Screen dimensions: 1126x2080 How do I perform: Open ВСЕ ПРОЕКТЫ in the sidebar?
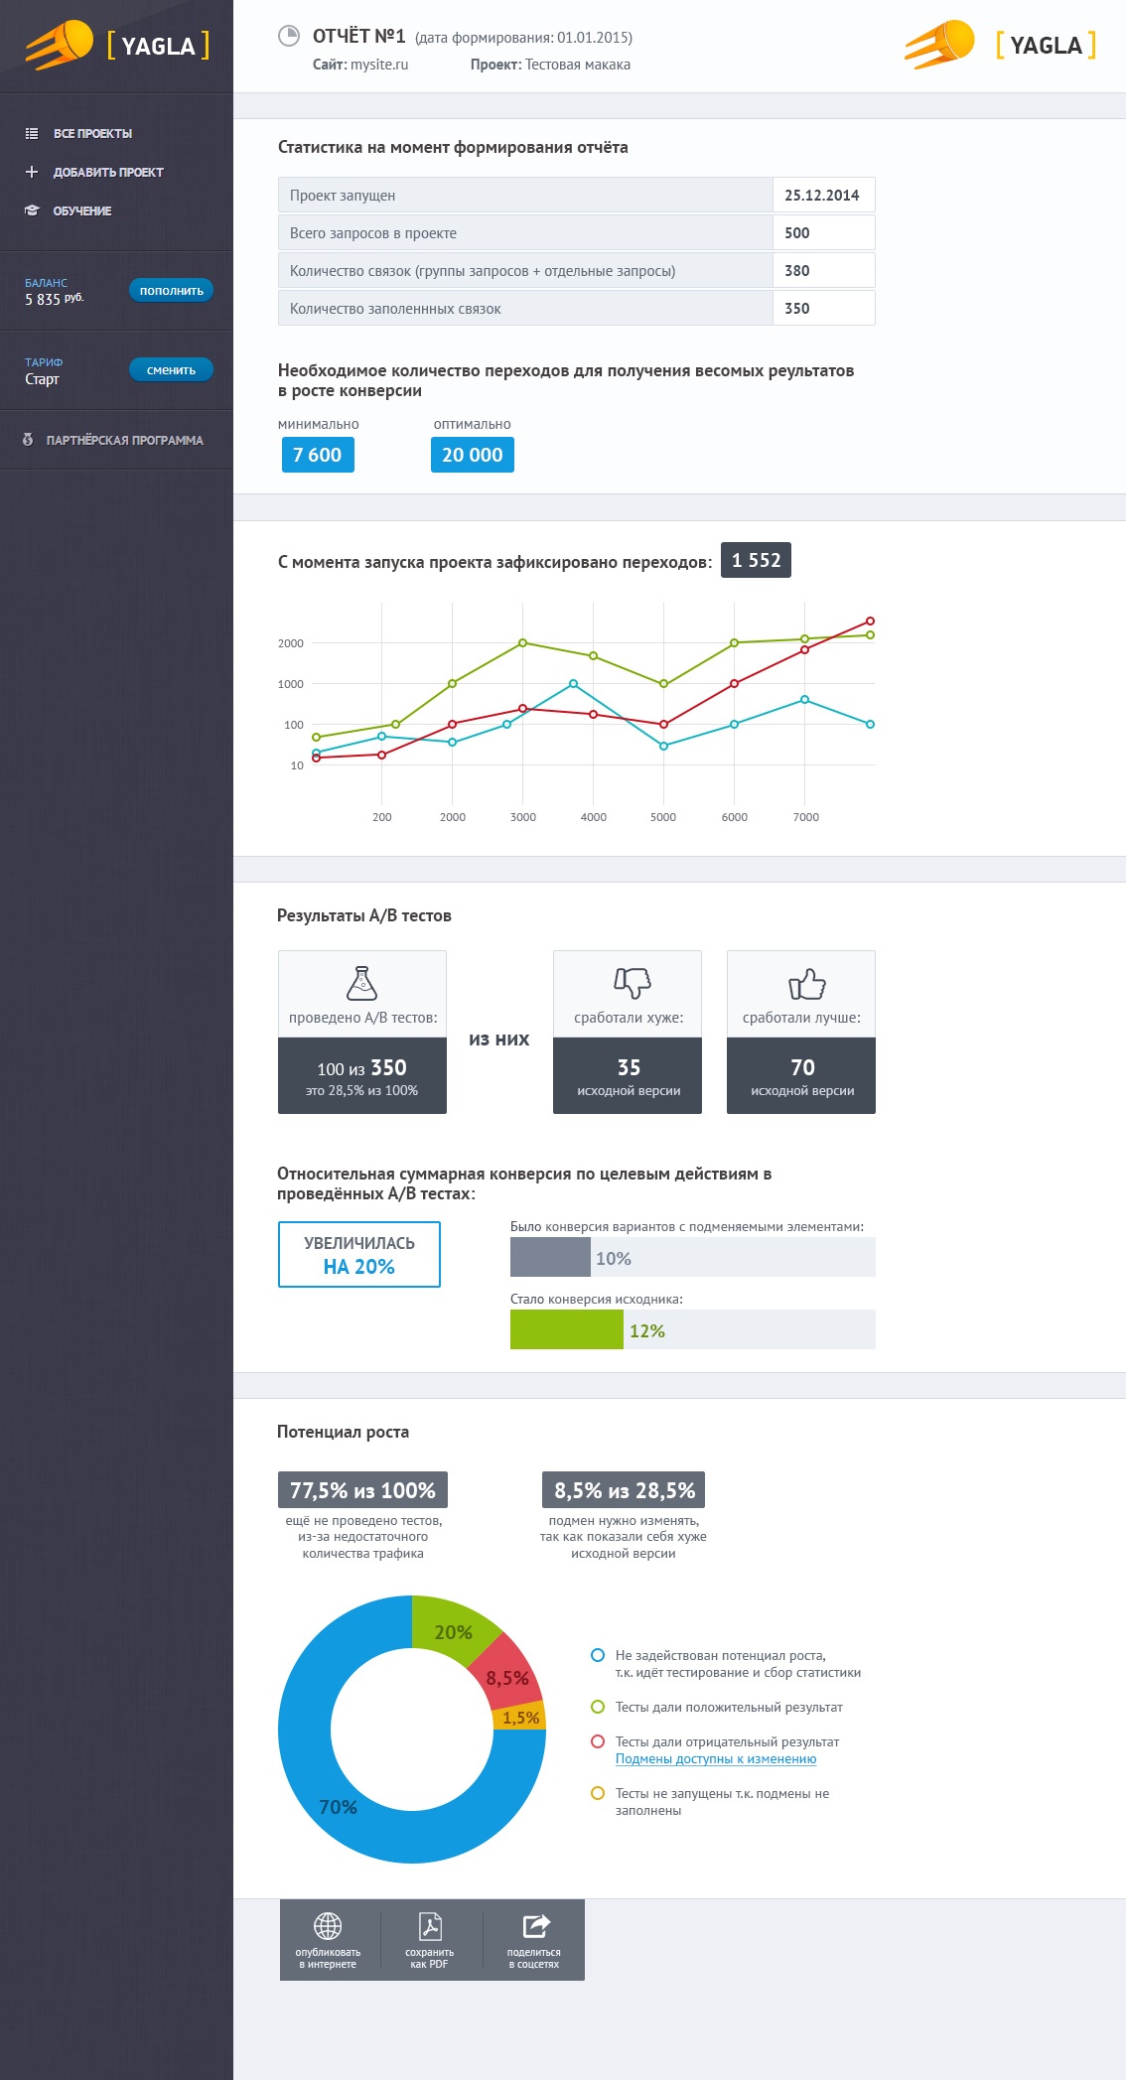pyautogui.click(x=92, y=133)
